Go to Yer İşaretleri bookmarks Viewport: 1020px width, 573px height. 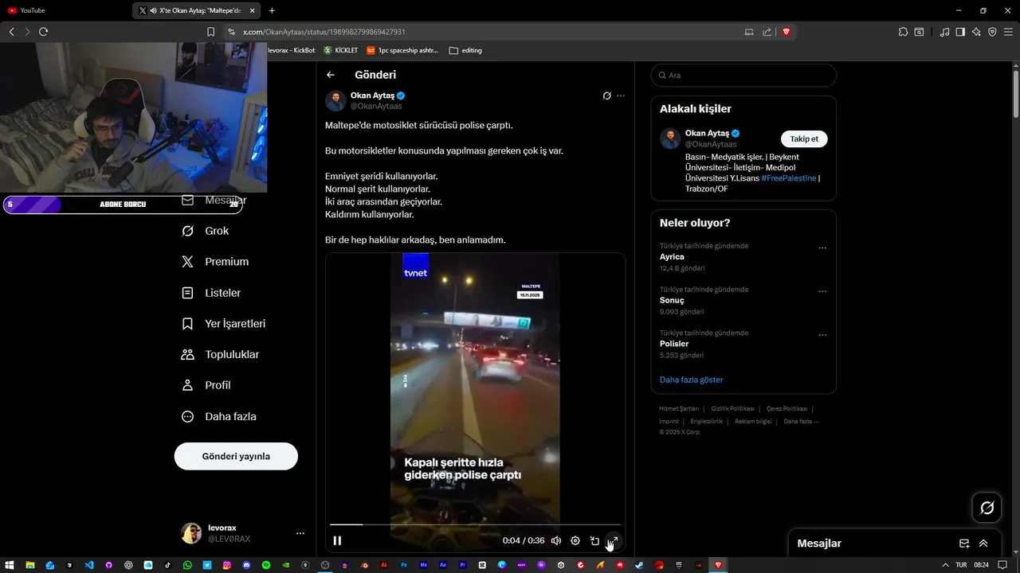(224, 324)
